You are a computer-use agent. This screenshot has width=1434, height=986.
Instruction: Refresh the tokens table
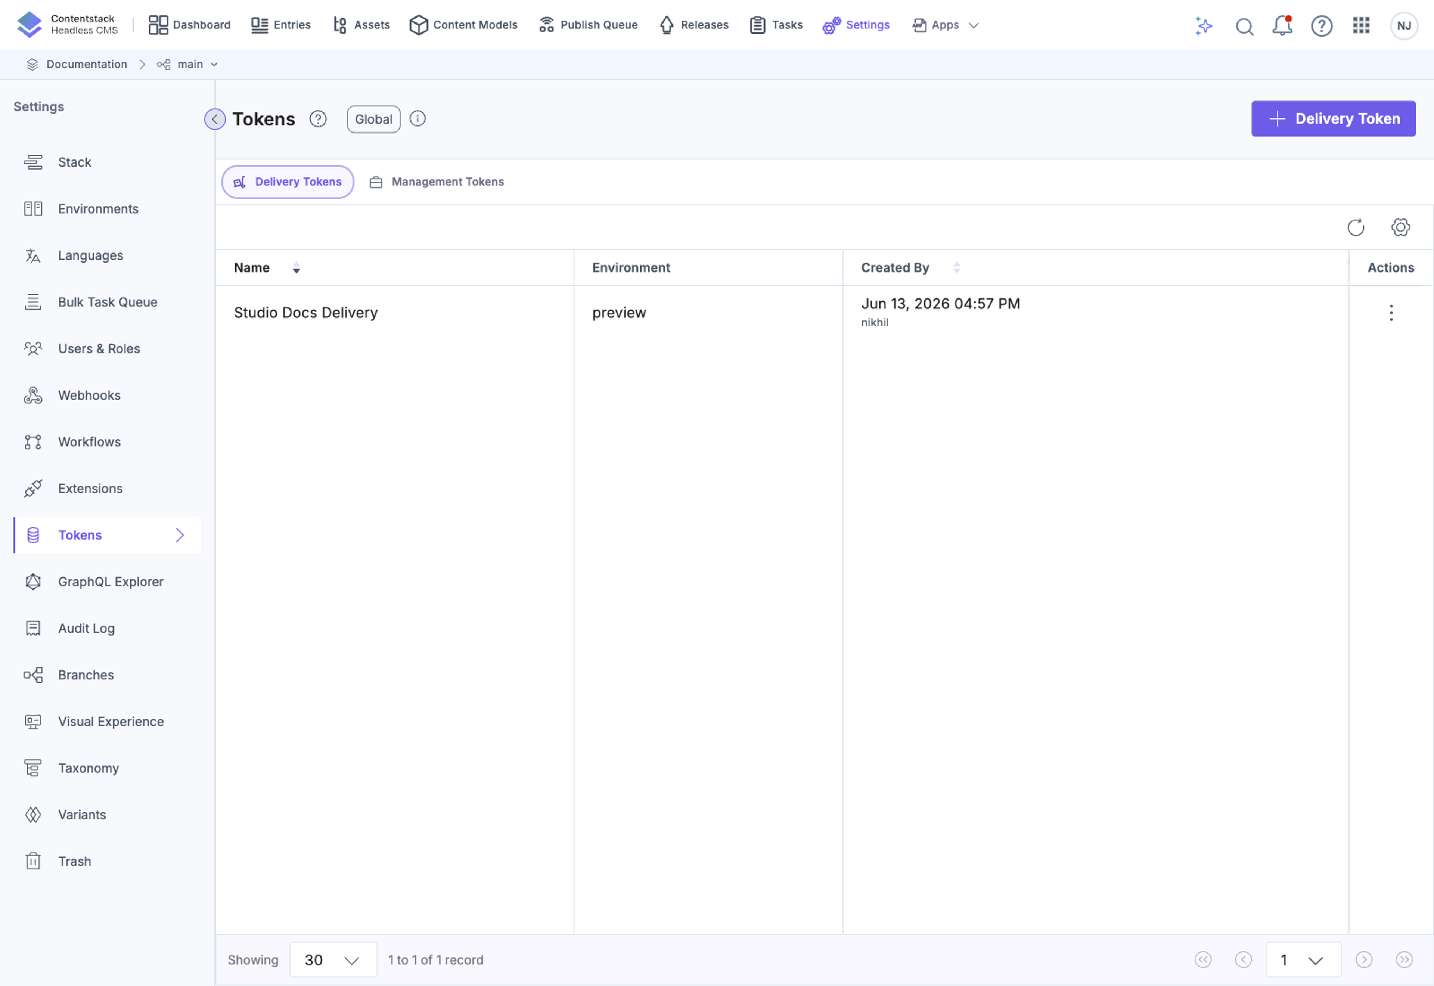pos(1356,227)
